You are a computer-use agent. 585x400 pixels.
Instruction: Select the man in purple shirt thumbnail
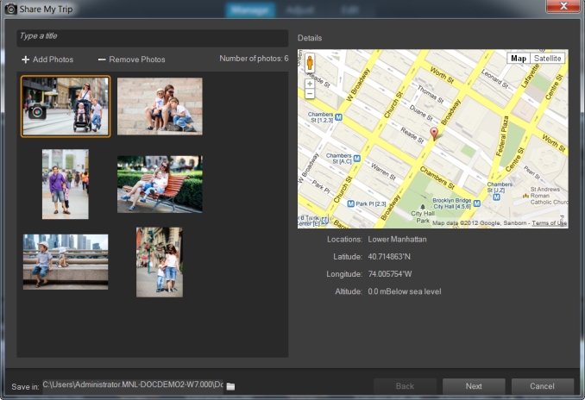(x=66, y=184)
